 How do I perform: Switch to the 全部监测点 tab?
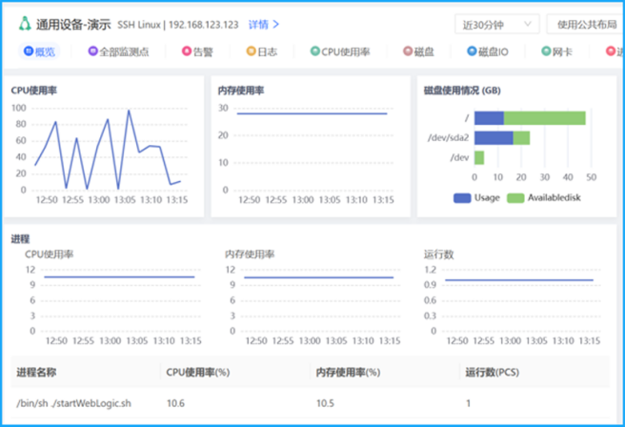[x=119, y=51]
